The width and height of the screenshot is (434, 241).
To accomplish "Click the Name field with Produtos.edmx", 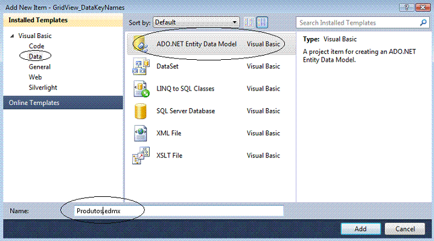I will (179, 211).
